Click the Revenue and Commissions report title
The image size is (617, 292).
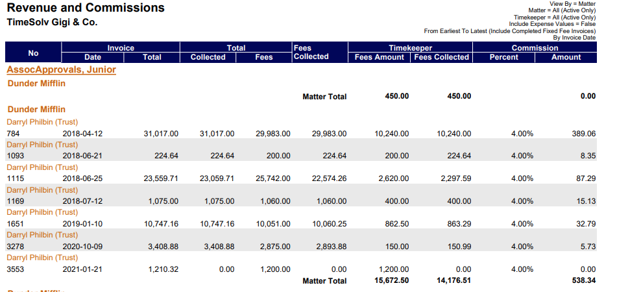(86, 8)
